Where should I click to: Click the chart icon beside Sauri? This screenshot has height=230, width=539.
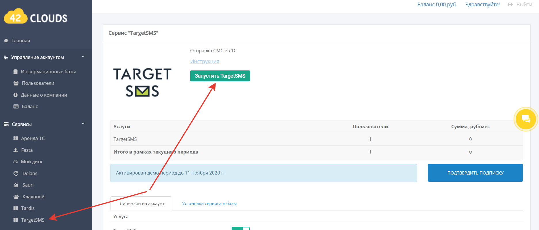click(16, 185)
